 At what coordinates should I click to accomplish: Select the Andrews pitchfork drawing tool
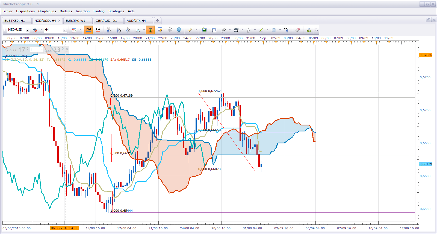point(224,30)
